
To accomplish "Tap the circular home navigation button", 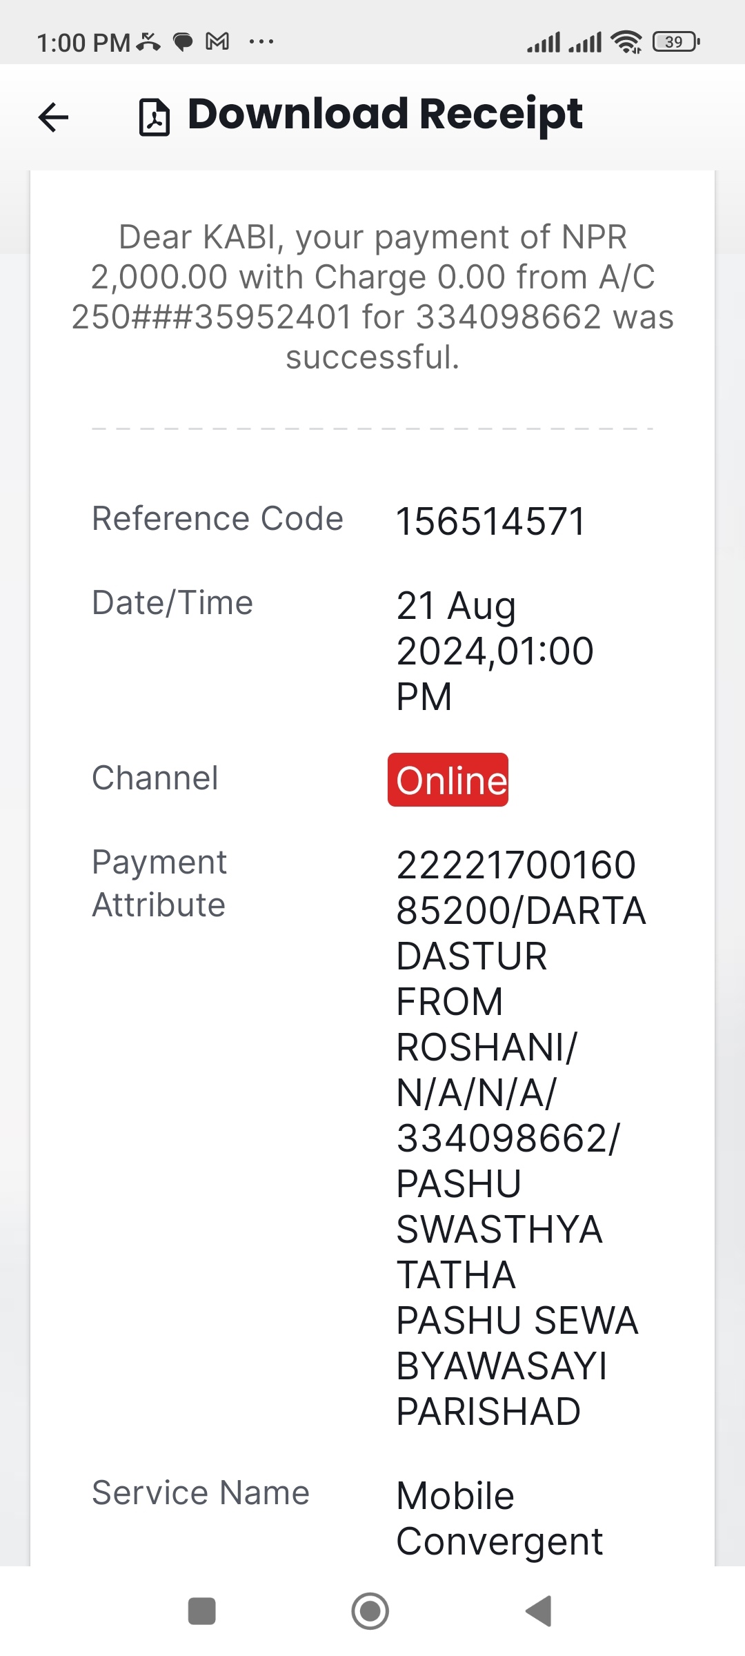I will point(370,1611).
